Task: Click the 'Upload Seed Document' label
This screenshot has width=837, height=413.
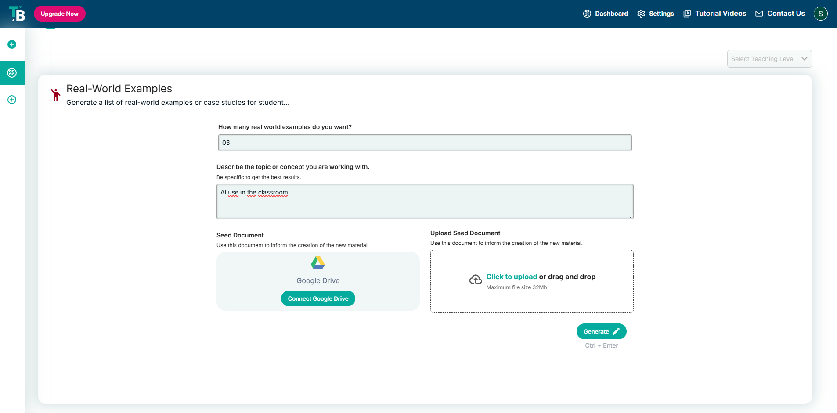Action: click(465, 233)
